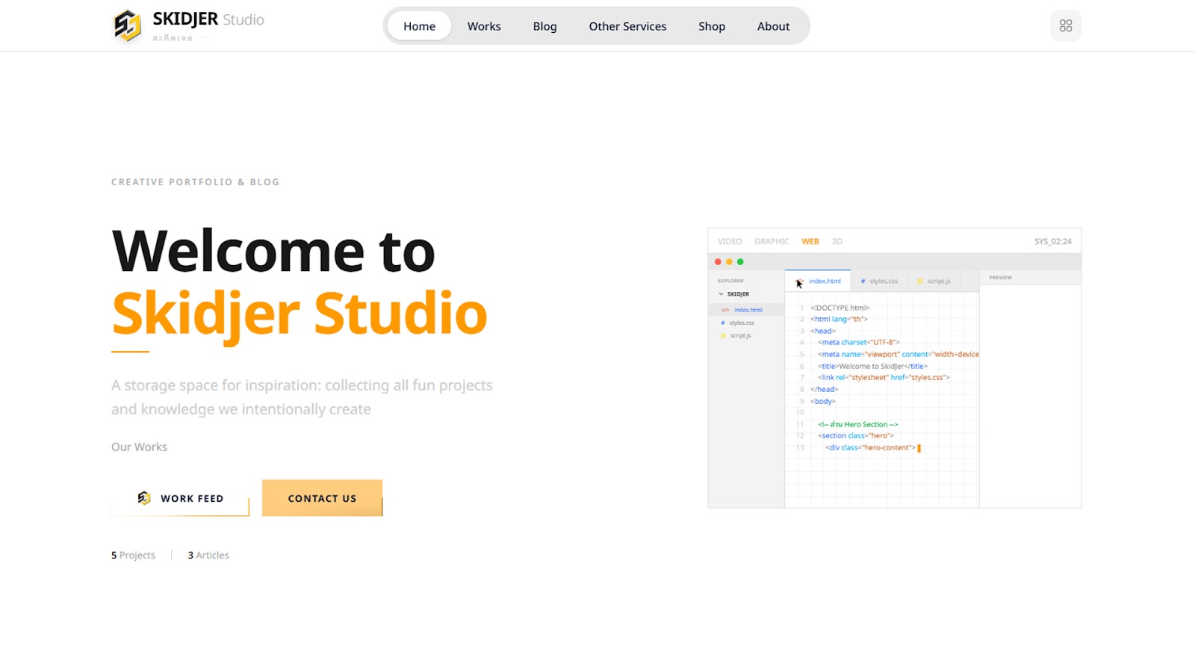Click the CONTACT US button
Viewport: 1195px width, 672px height.
pyautogui.click(x=322, y=498)
